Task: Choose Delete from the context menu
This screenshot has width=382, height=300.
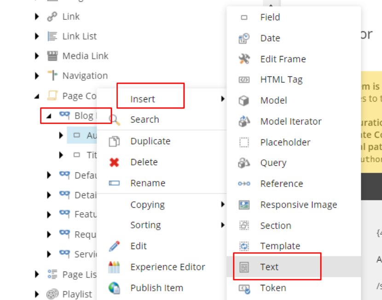Action: click(162, 162)
